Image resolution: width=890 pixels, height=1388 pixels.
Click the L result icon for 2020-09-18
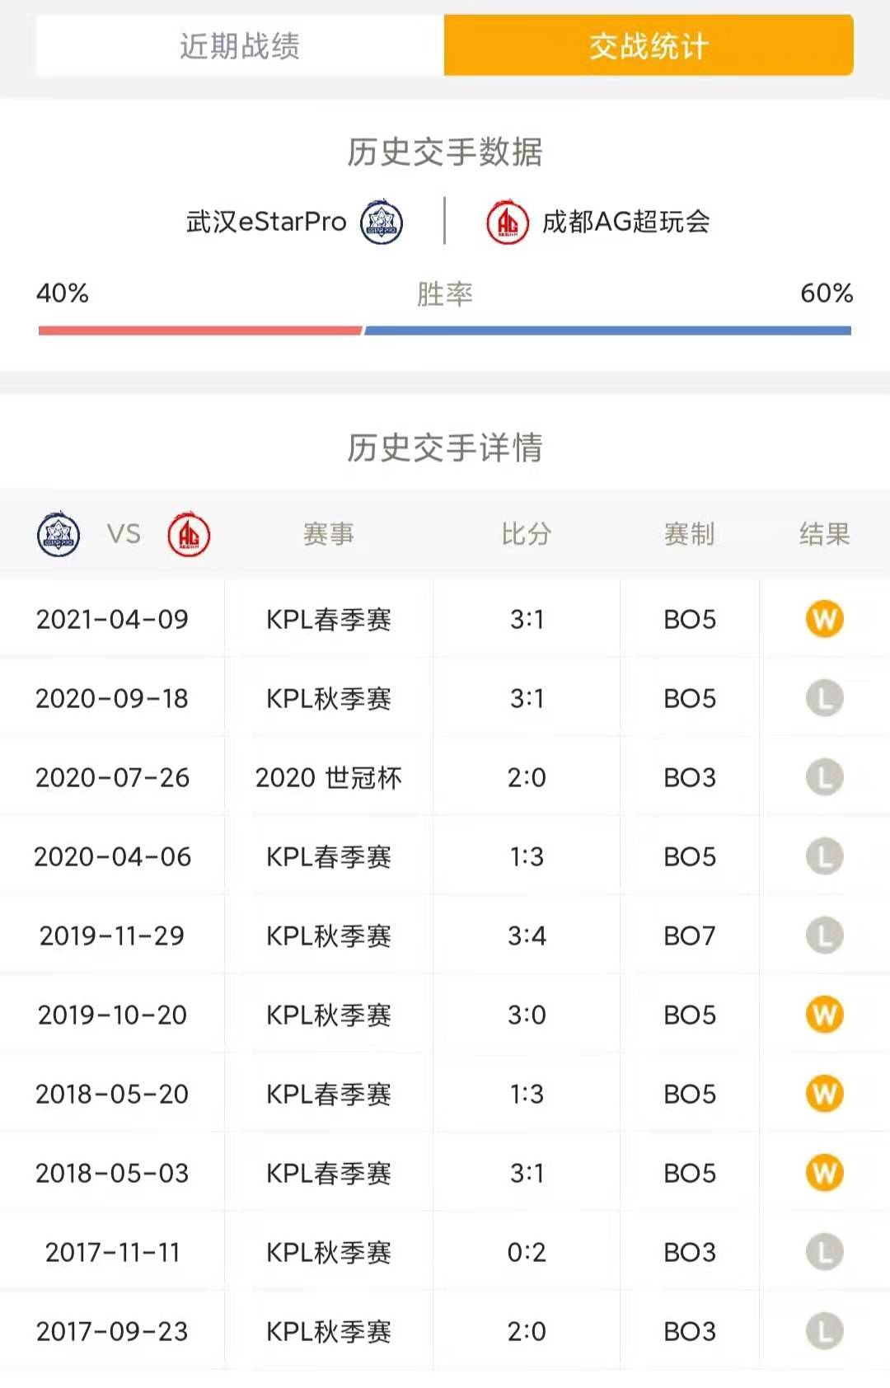pos(824,698)
